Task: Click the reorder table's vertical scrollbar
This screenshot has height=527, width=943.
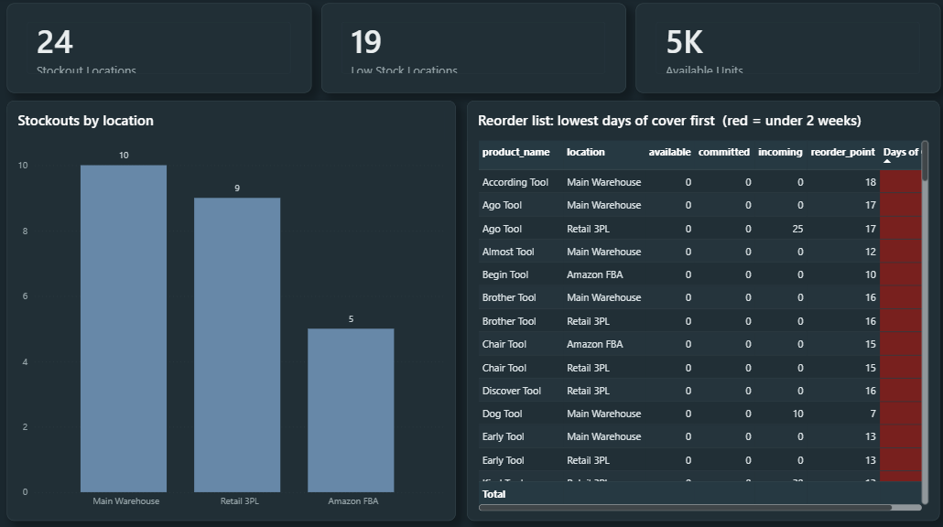Action: [x=925, y=160]
